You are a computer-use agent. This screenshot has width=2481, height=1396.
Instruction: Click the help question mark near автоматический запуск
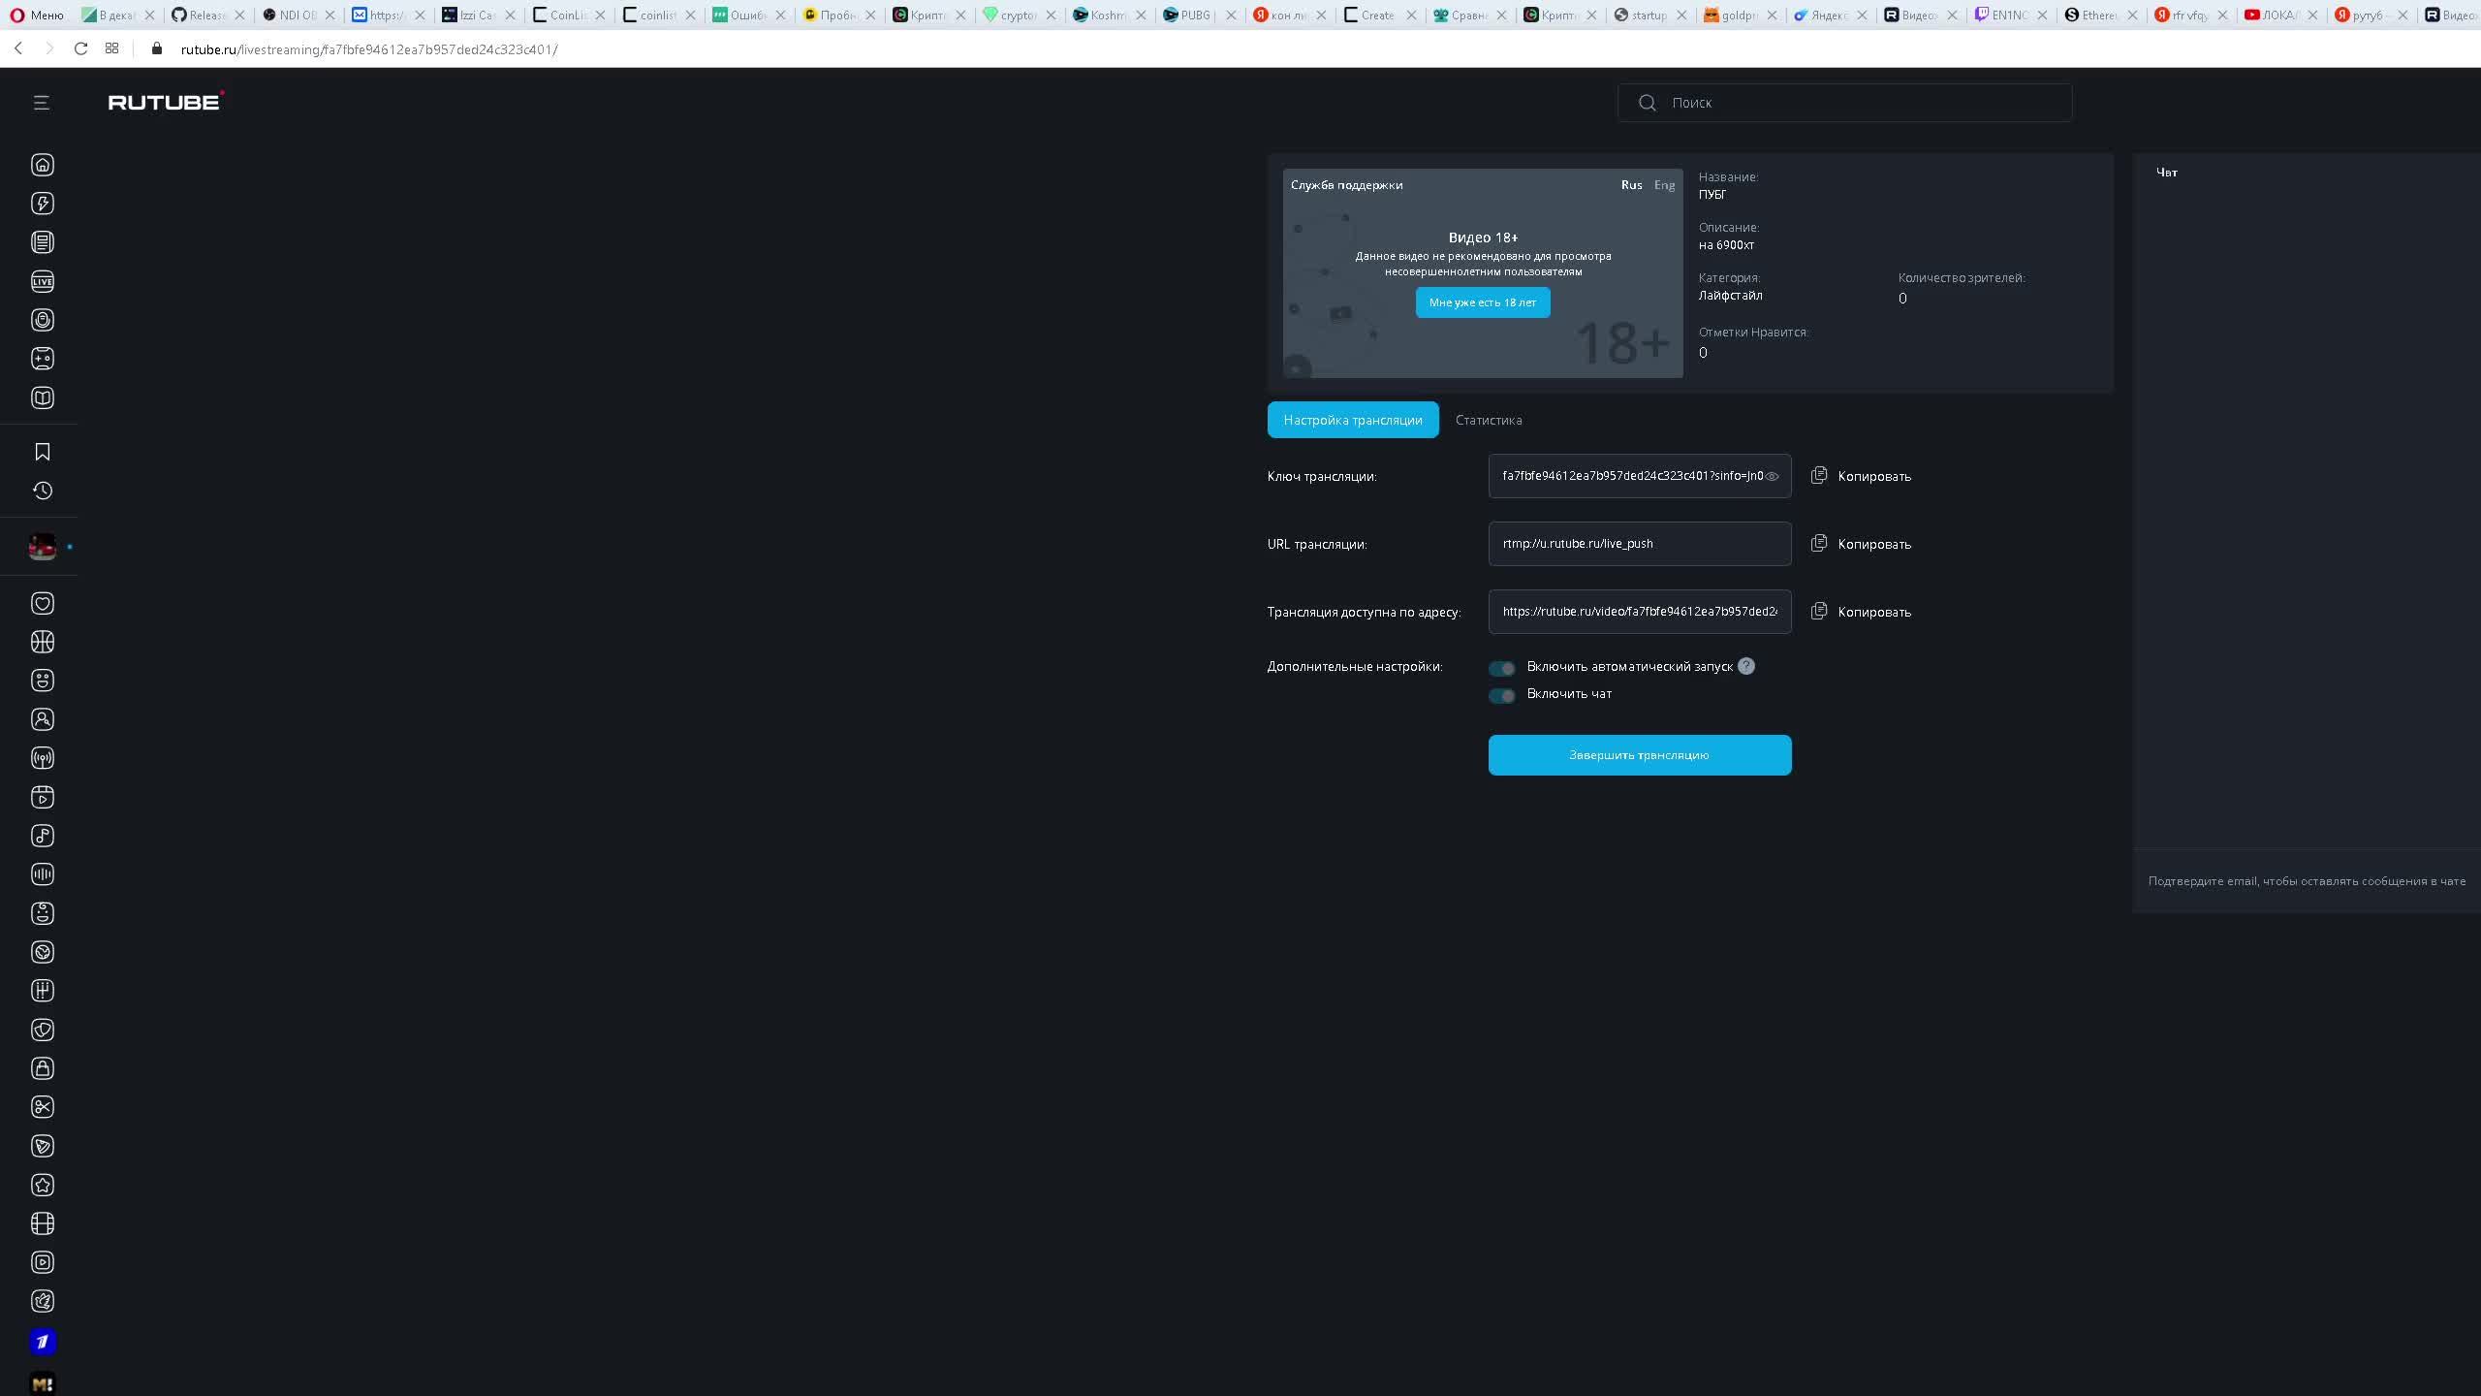point(1745,666)
